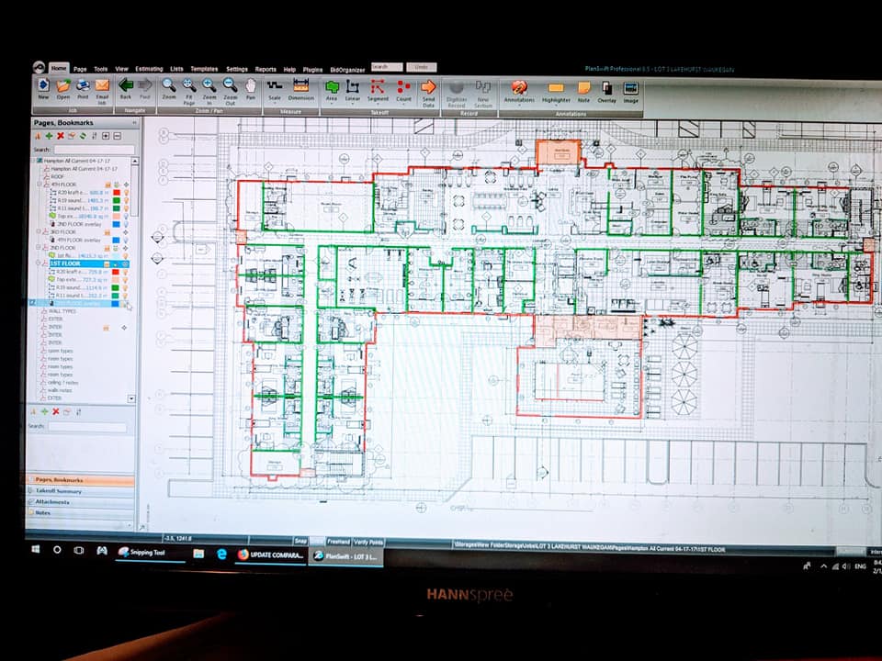
Task: Collapse the 4TH FLOOR tree node
Action: [40, 185]
